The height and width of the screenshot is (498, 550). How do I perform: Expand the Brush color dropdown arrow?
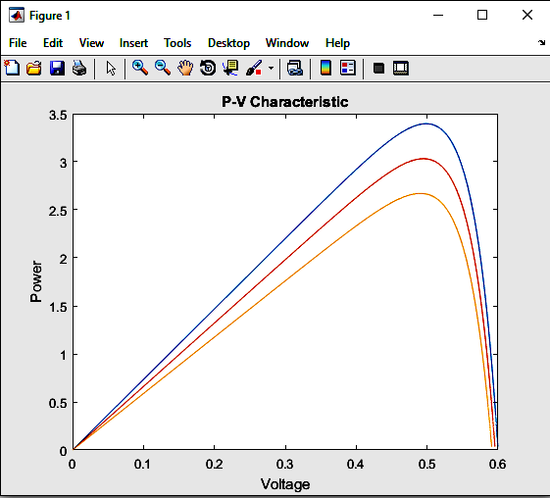tap(271, 68)
